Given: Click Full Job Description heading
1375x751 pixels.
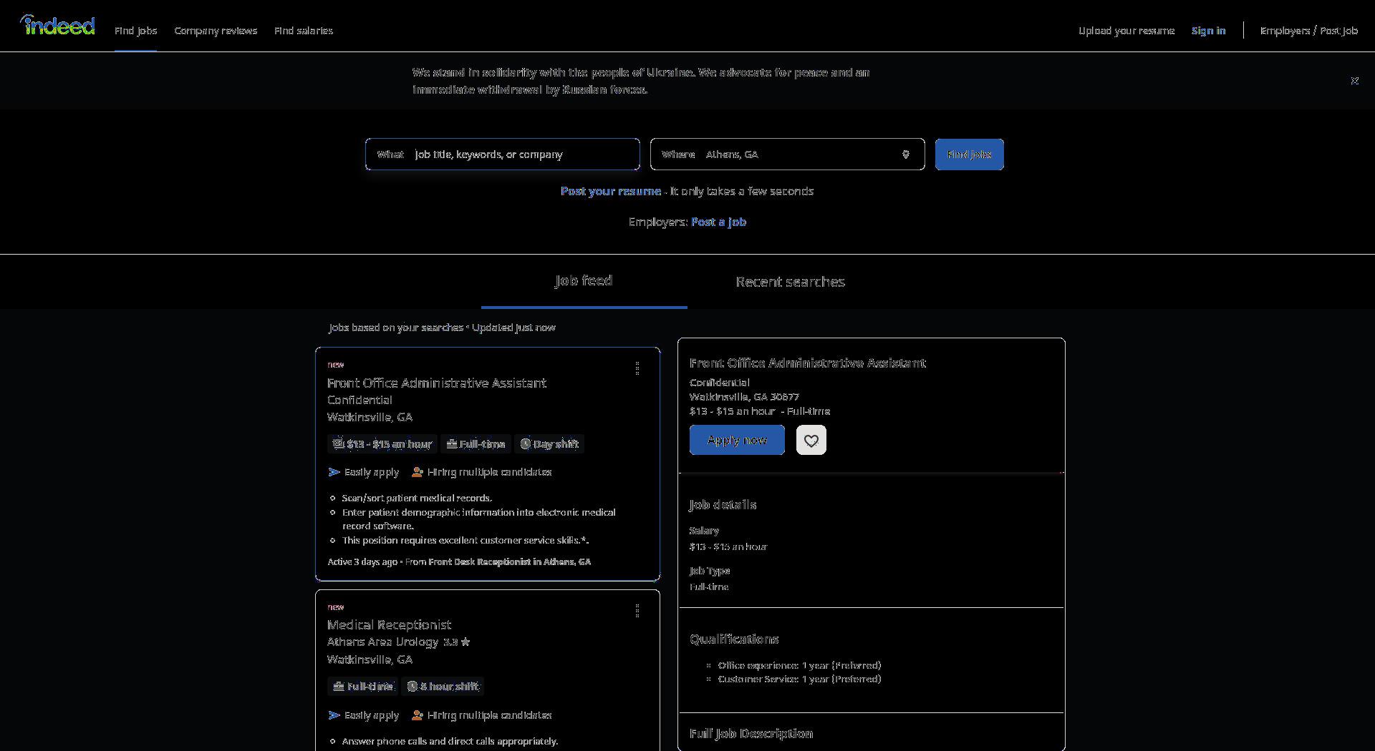Looking at the screenshot, I should click(x=751, y=734).
